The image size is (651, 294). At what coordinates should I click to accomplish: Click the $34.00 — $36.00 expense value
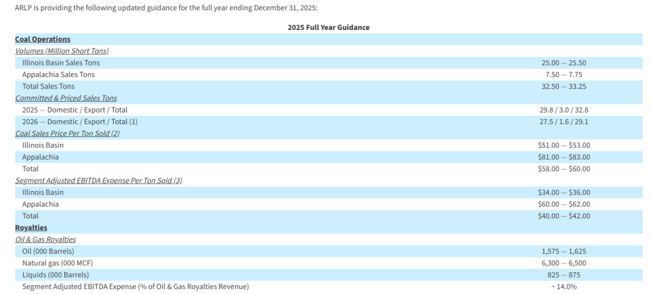point(563,192)
